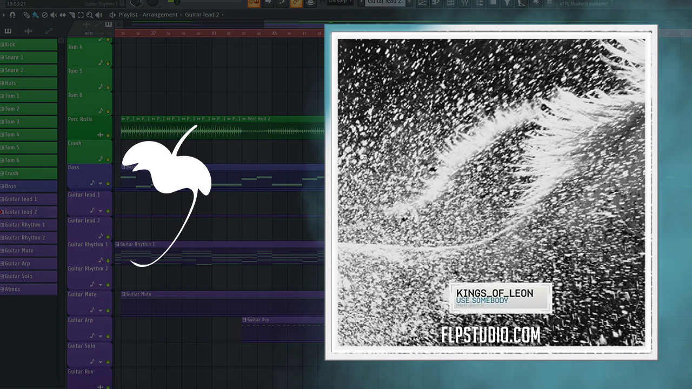The image size is (692, 389).
Task: Open the Guitar lead 1 track dropdown arrow
Action: point(100,211)
